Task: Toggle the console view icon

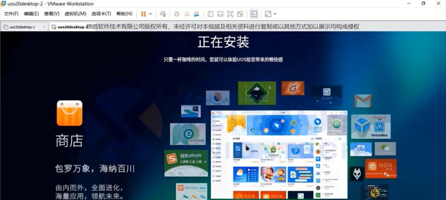Action: tap(254, 14)
